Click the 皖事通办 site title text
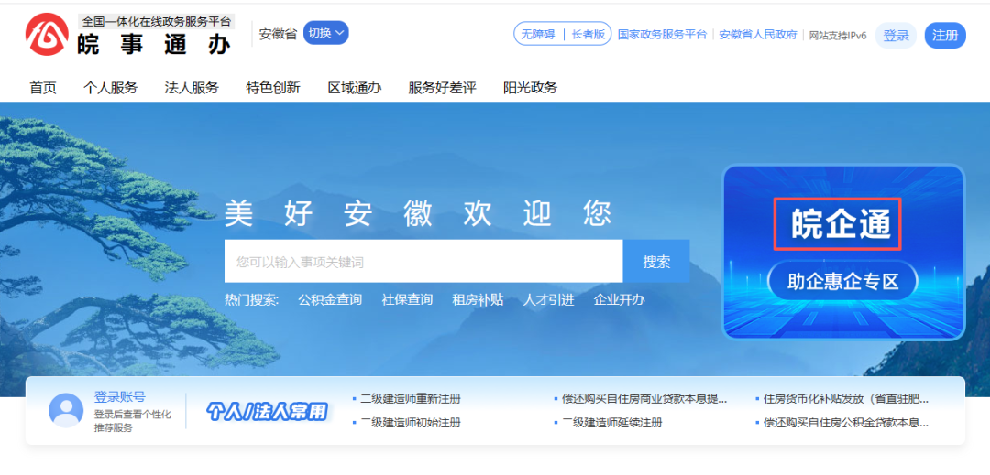This screenshot has height=475, width=990. [155, 44]
